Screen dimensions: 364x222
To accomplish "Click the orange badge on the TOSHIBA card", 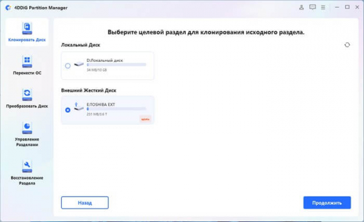I will [x=146, y=119].
